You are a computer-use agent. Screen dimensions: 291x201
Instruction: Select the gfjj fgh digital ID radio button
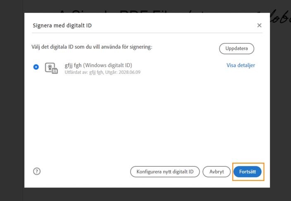(36, 67)
